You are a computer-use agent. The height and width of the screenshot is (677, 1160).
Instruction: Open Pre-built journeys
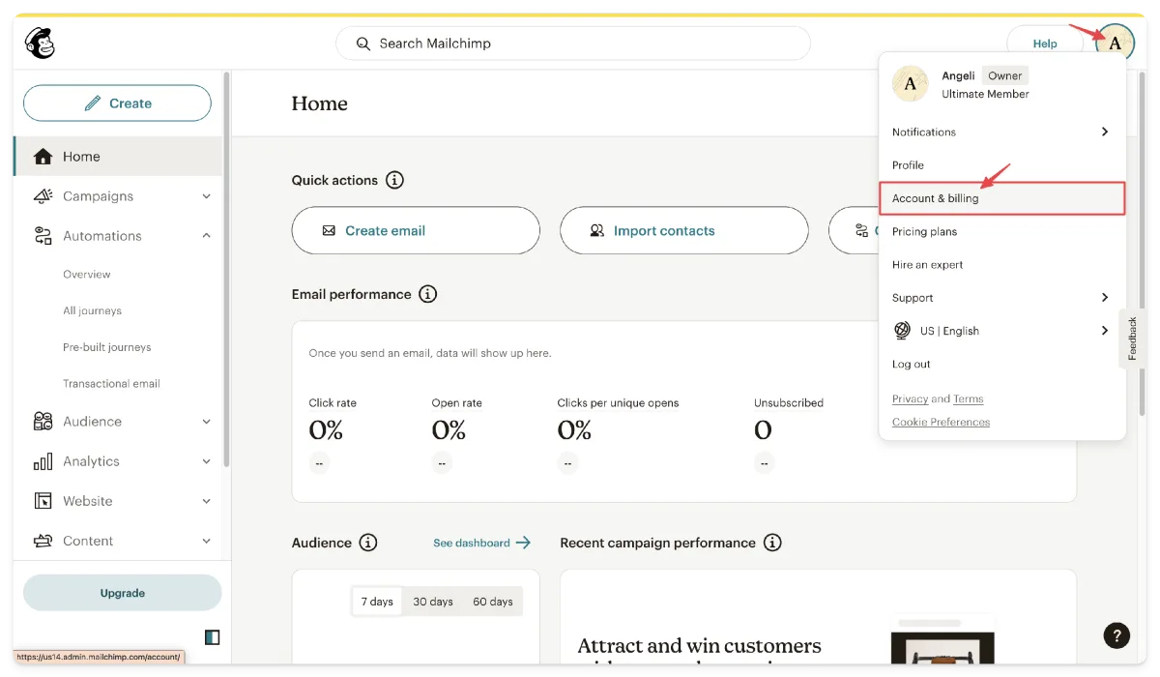click(107, 347)
